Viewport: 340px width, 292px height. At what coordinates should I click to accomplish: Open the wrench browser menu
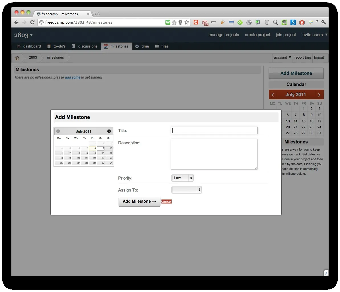click(x=323, y=22)
